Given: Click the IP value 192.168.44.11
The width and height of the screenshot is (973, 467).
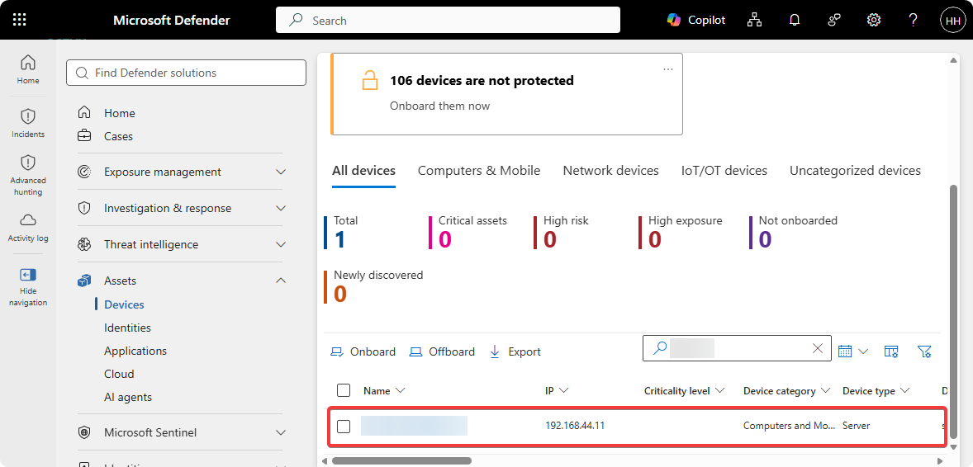Looking at the screenshot, I should (x=575, y=426).
